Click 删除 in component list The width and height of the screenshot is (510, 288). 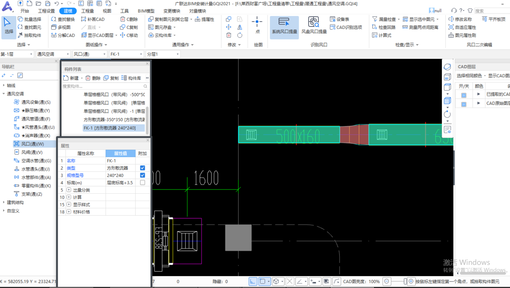click(93, 78)
